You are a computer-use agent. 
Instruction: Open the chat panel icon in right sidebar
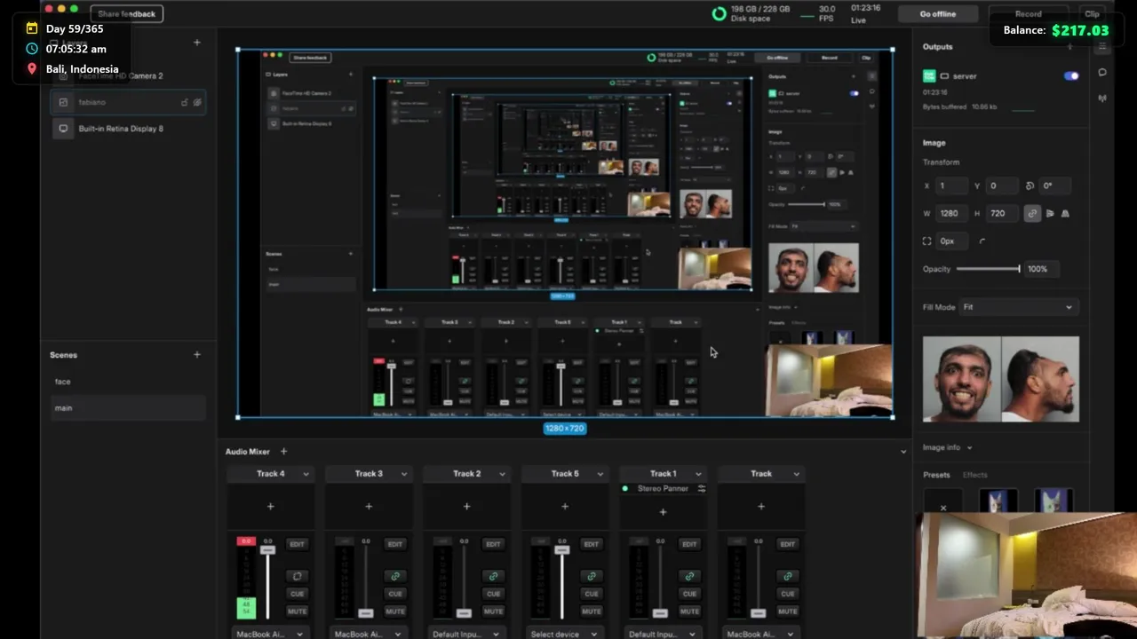point(1102,73)
